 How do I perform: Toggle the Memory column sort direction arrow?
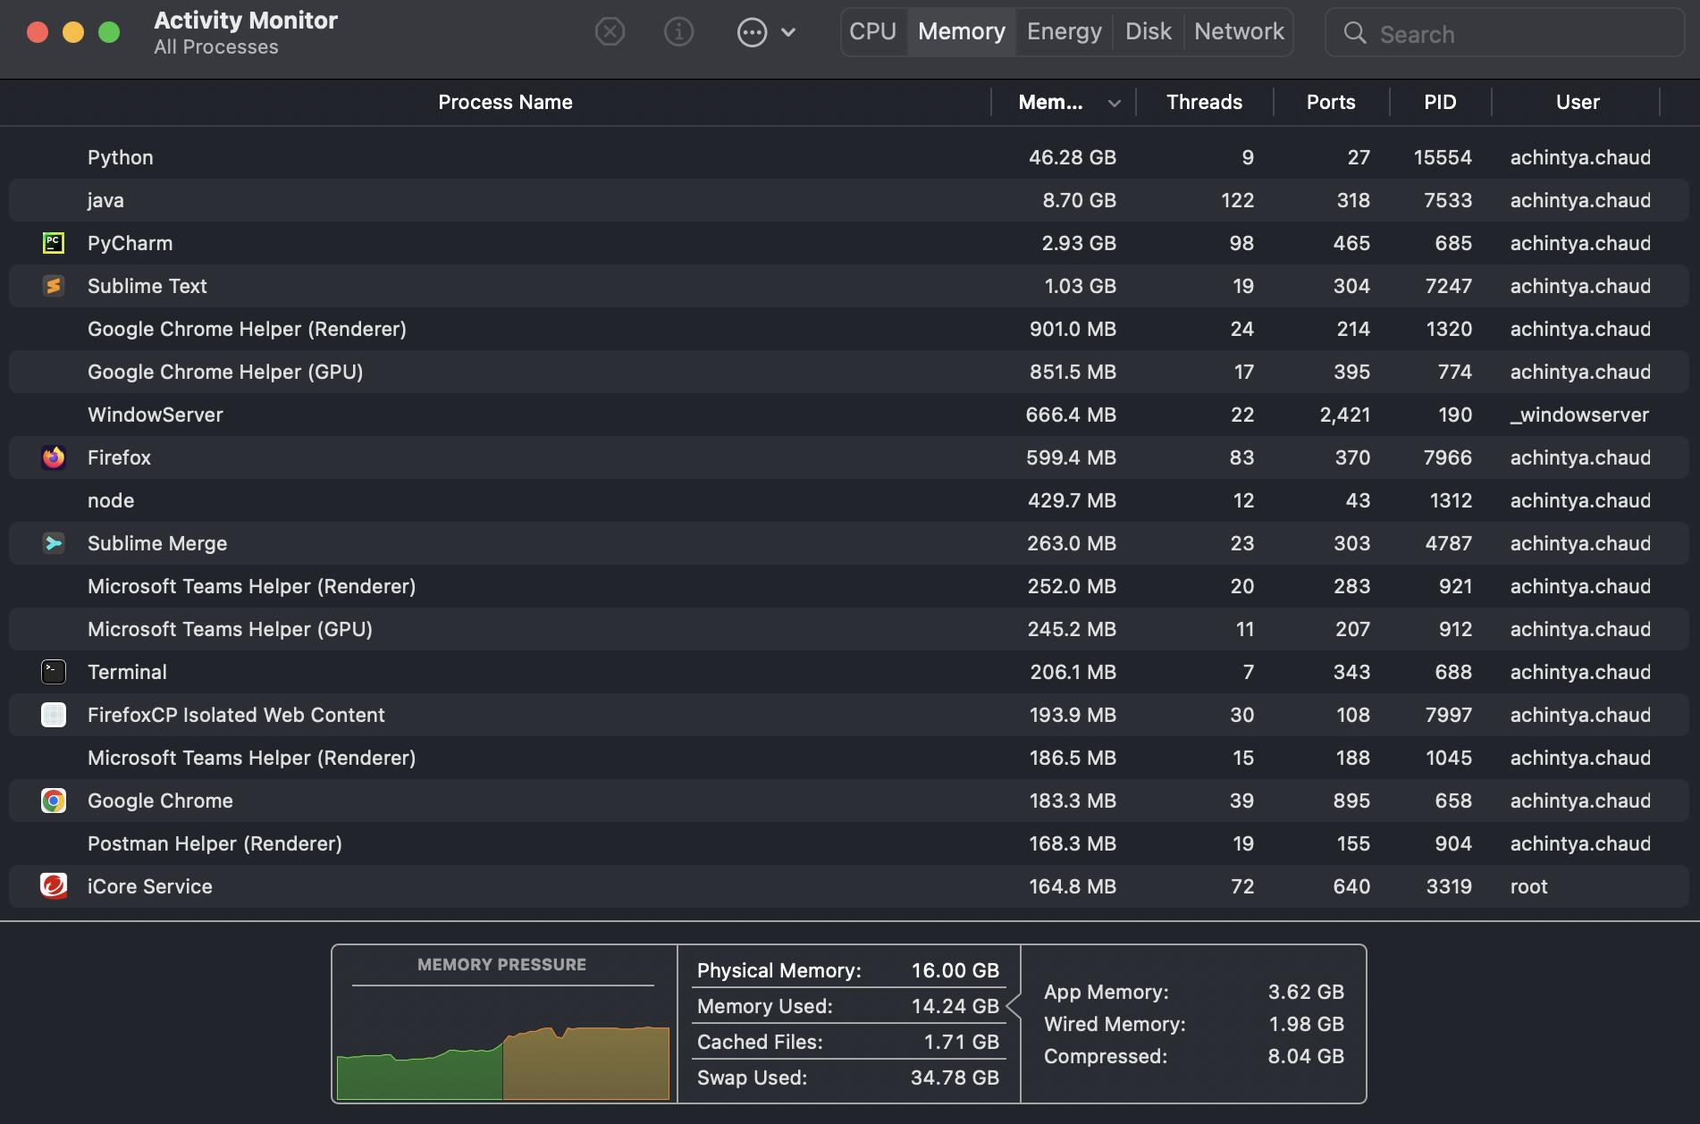click(x=1114, y=104)
